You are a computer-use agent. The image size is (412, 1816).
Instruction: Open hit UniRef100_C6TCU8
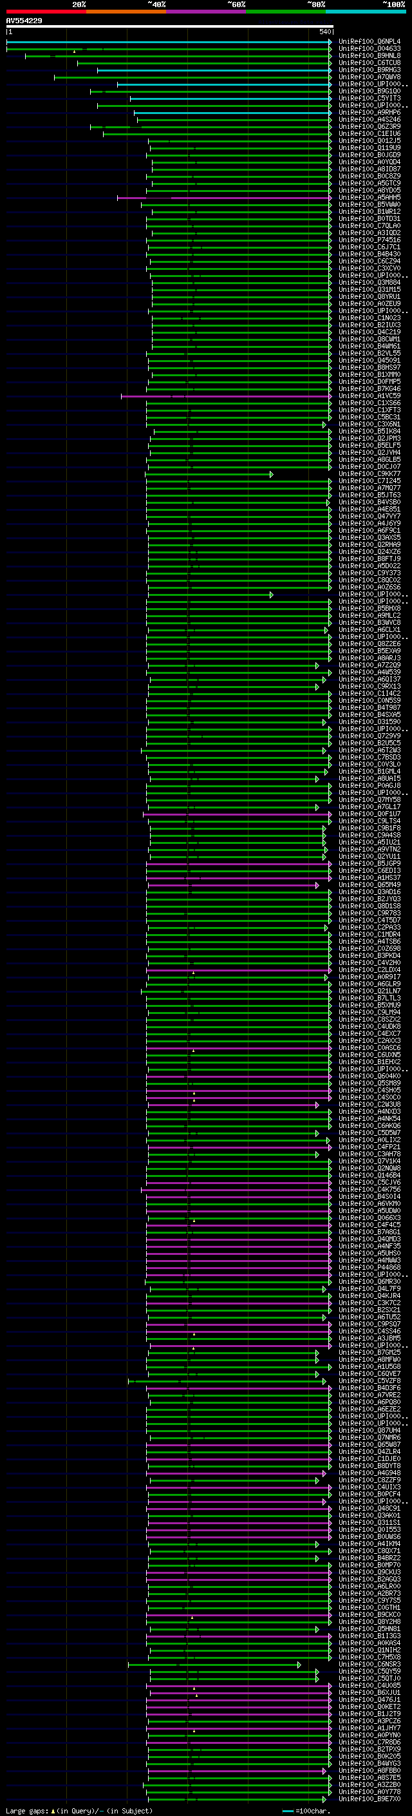[369, 62]
